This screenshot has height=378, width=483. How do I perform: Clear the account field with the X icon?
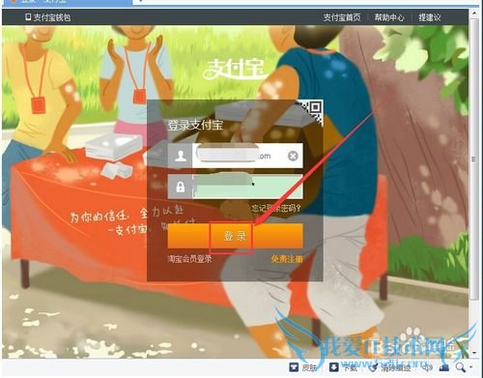(293, 157)
